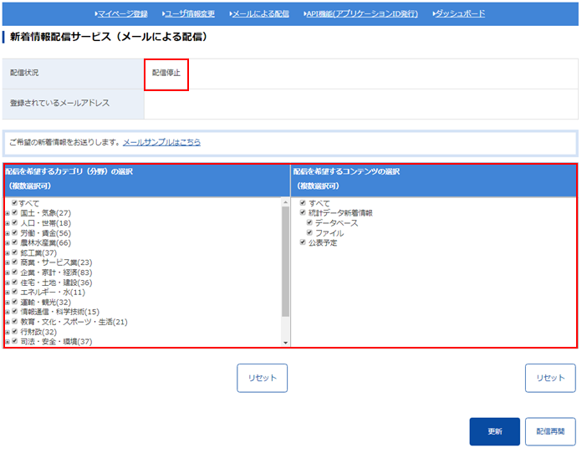Toggle the 農林水産業 checkbox
587x453 pixels.
coord(15,243)
